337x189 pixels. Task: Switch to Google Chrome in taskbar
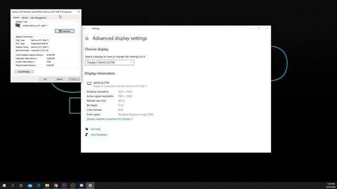point(56,185)
